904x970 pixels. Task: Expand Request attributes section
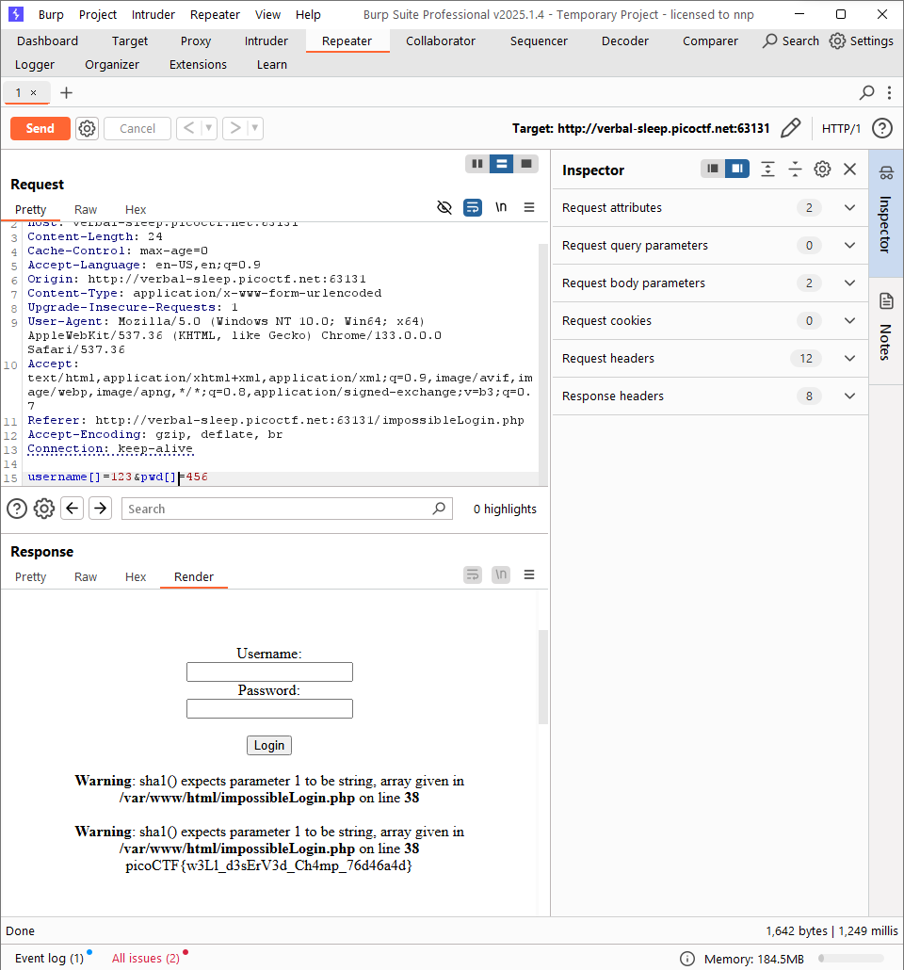[x=710, y=208]
